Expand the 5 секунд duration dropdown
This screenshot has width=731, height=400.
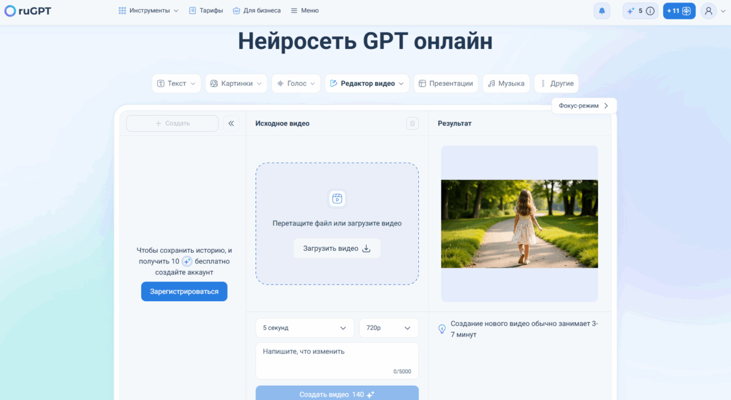tap(305, 328)
